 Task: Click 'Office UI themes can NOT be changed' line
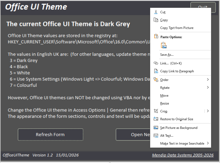(x=79, y=98)
